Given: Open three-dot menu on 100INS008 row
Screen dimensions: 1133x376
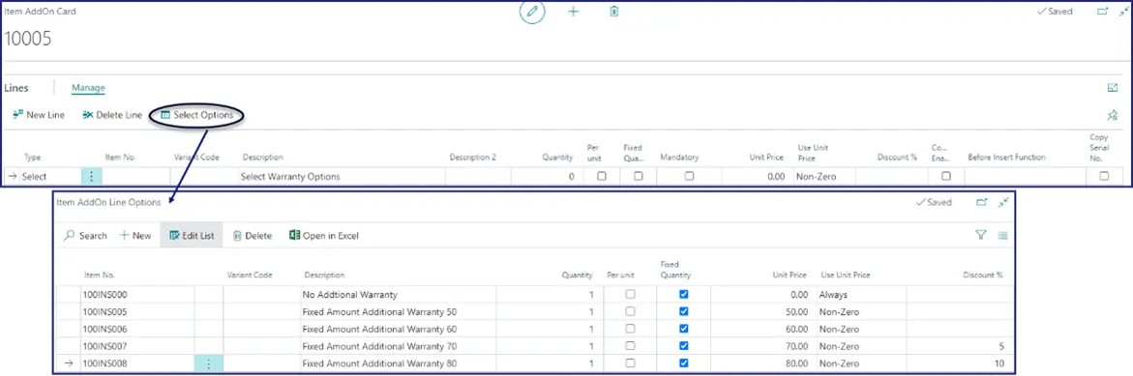Looking at the screenshot, I should (209, 363).
